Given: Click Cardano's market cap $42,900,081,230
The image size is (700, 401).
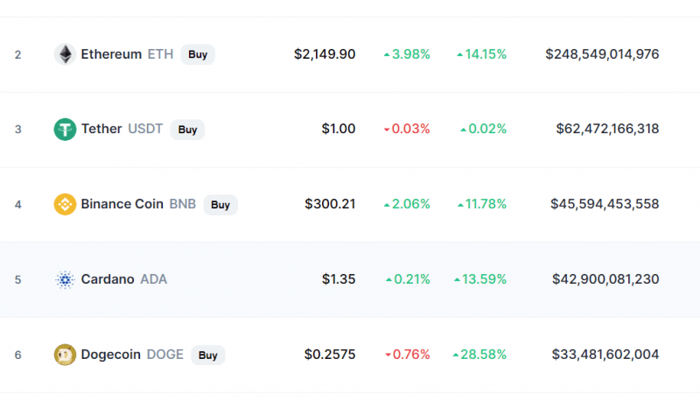Looking at the screenshot, I should [x=605, y=280].
